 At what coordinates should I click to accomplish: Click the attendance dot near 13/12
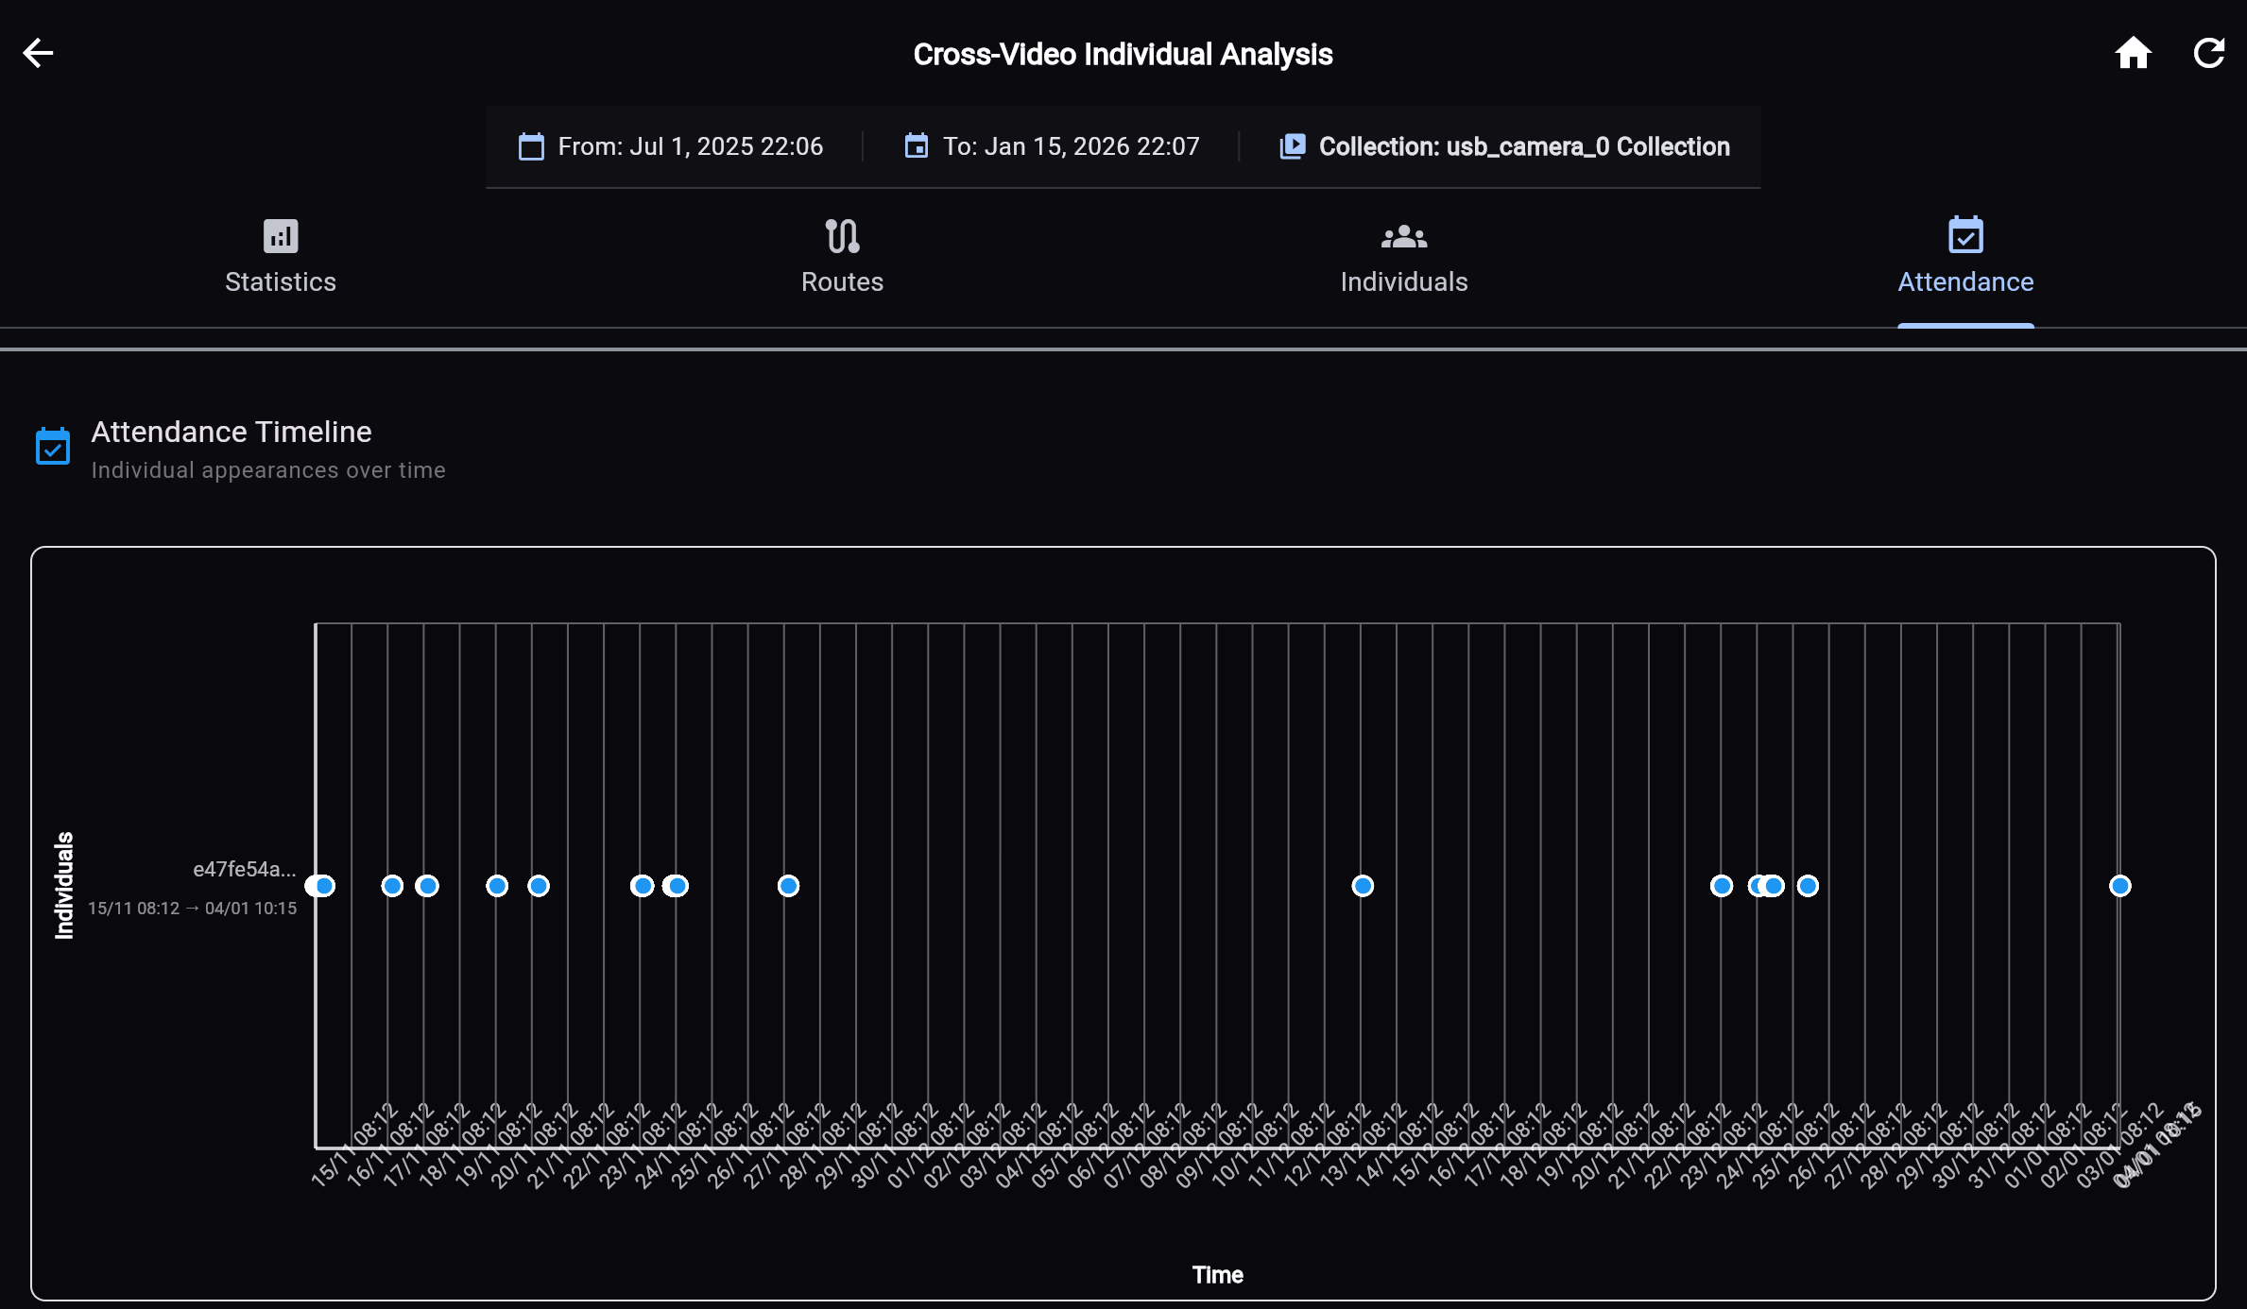(1363, 886)
